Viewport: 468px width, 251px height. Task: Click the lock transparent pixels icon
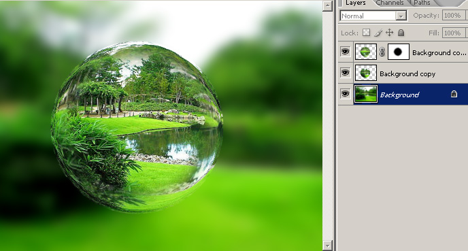[x=366, y=33]
